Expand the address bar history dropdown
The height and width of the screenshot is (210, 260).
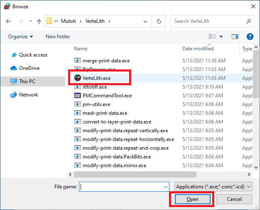[145, 21]
